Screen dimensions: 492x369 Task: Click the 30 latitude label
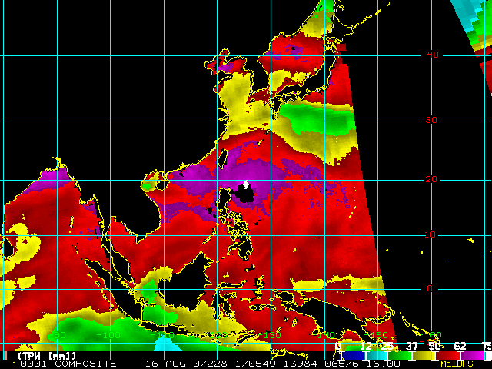[x=431, y=120]
